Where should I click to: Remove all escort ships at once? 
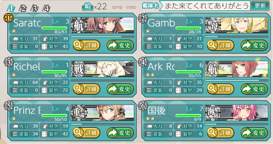coord(124,8)
